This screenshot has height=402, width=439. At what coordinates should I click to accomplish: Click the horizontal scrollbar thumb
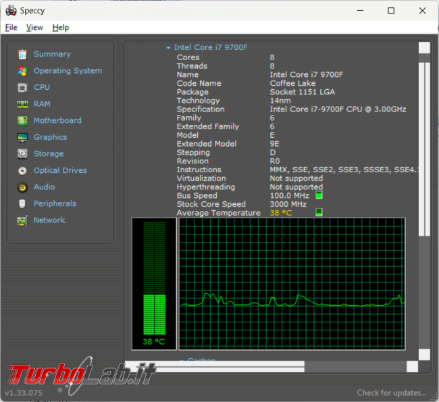[x=215, y=367]
